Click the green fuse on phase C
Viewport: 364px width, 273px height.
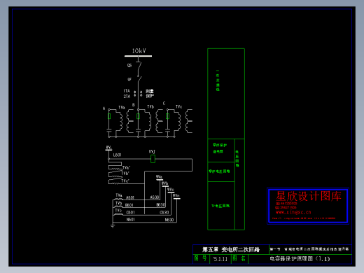tap(167, 116)
